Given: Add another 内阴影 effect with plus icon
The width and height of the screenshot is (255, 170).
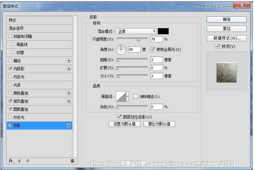Looking at the screenshot, I should coord(69,69).
